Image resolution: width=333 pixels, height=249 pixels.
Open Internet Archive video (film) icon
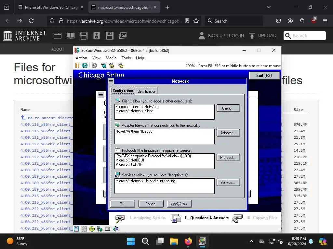point(84,36)
